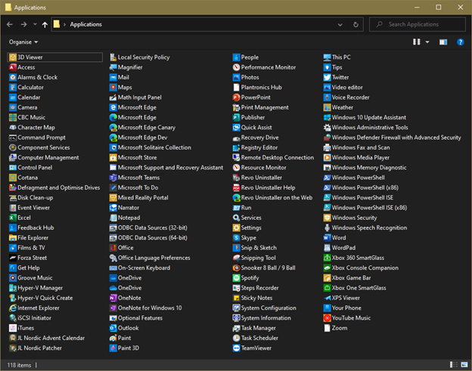The height and width of the screenshot is (371, 472).
Task: Select the Word icon
Action: pyautogui.click(x=328, y=238)
